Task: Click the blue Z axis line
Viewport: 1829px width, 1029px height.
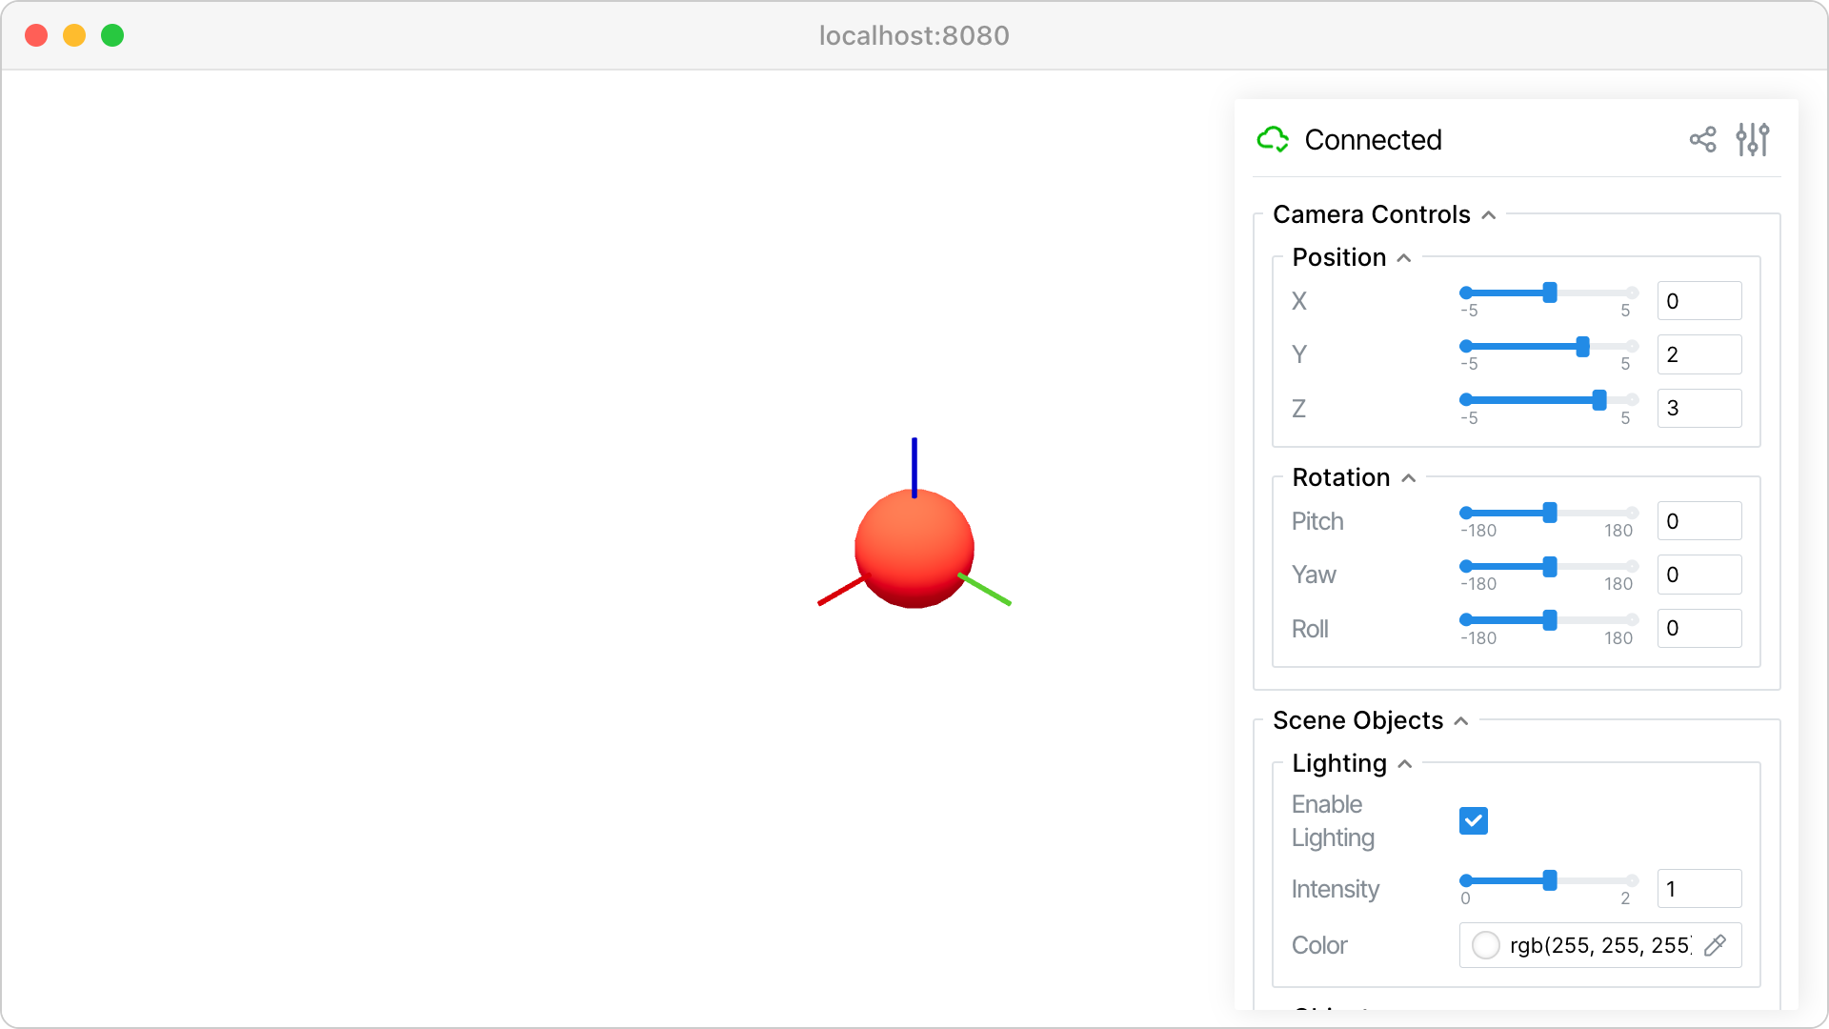Action: pos(914,466)
